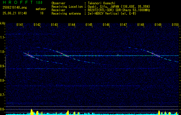Click the meteor label
Image resolution: width=181 pixels, height=115 pixels.
point(41,9)
